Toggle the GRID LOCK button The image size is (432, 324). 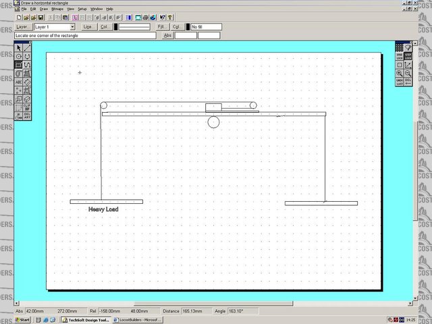[400, 57]
